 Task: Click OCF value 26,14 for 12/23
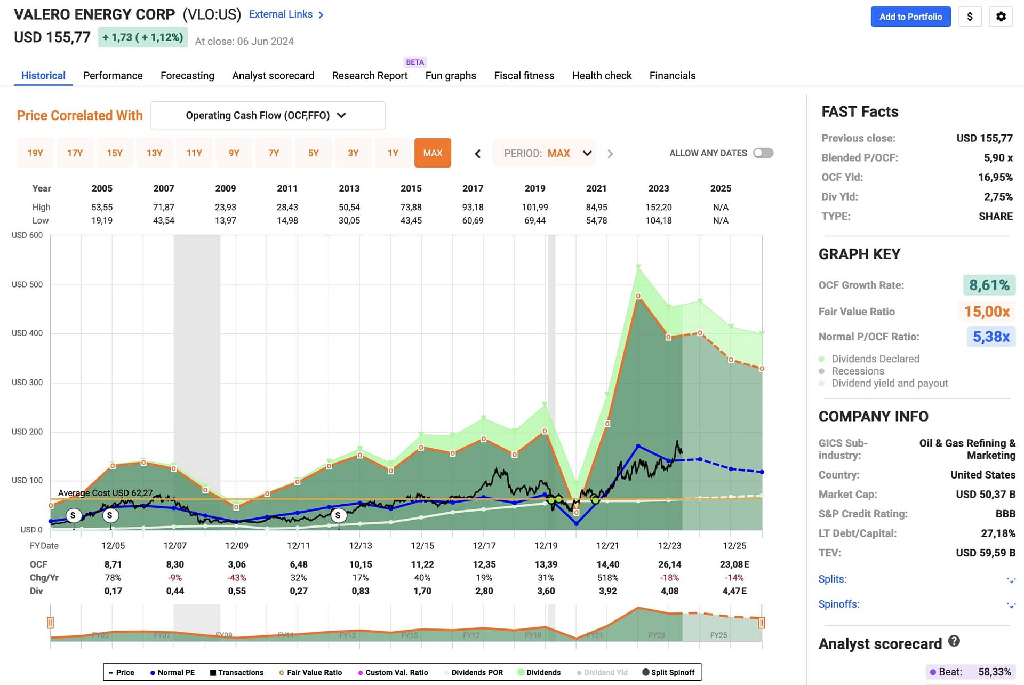pyautogui.click(x=670, y=564)
